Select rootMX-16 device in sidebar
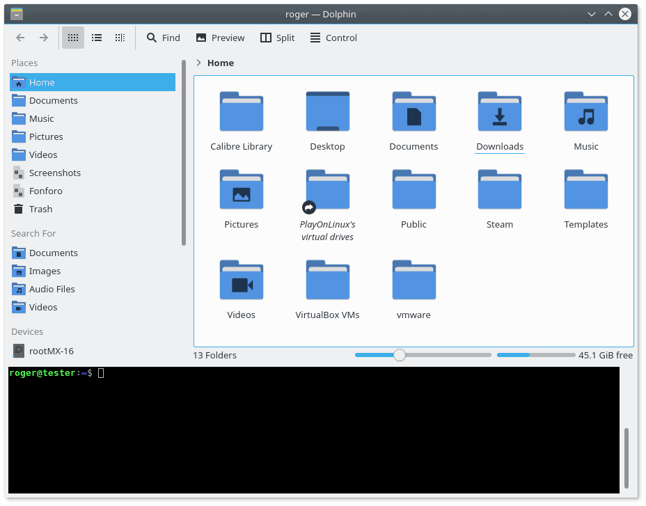The width and height of the screenshot is (646, 506). tap(51, 351)
